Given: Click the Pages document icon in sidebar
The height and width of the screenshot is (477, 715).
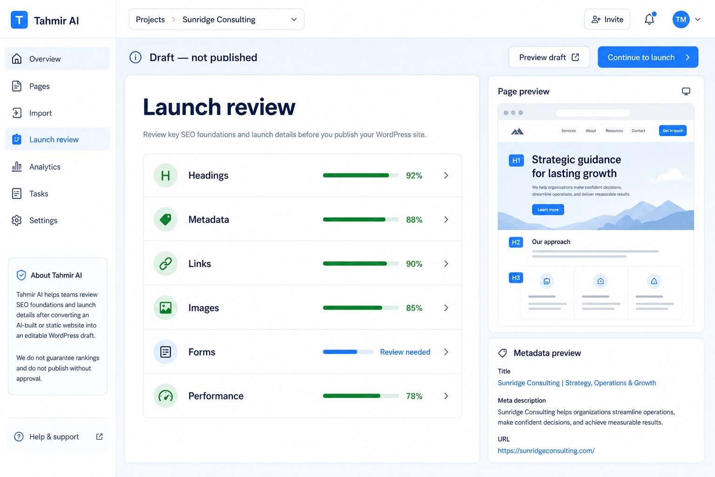Looking at the screenshot, I should click(17, 86).
